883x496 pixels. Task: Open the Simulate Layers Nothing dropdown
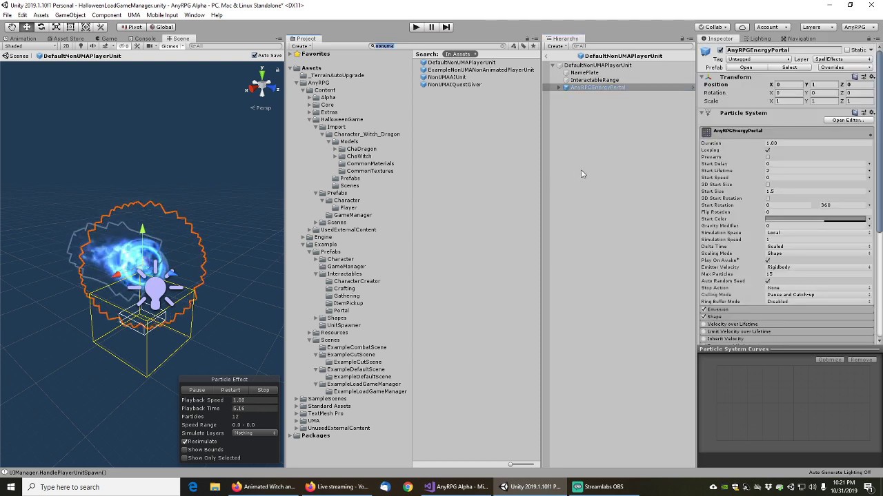(x=255, y=433)
